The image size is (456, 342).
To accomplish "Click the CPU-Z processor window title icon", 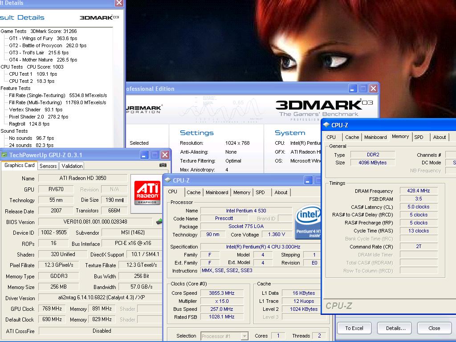I will click(x=167, y=180).
